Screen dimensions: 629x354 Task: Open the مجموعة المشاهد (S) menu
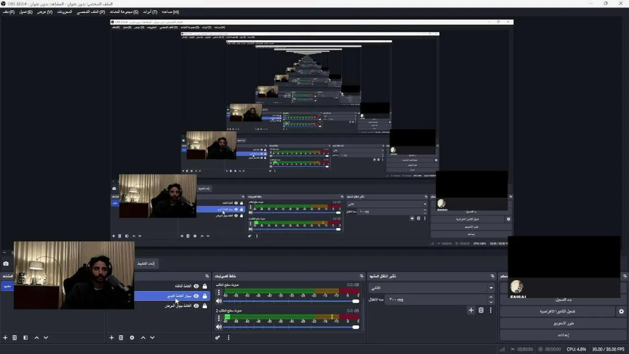[124, 12]
